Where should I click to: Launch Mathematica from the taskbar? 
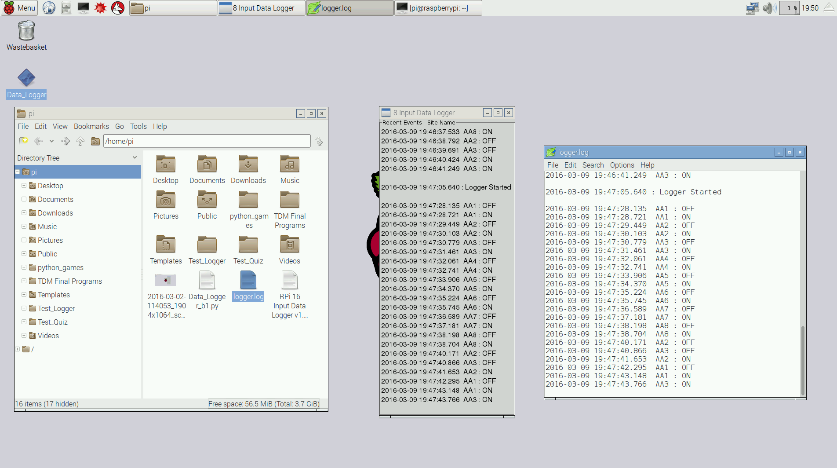point(101,7)
